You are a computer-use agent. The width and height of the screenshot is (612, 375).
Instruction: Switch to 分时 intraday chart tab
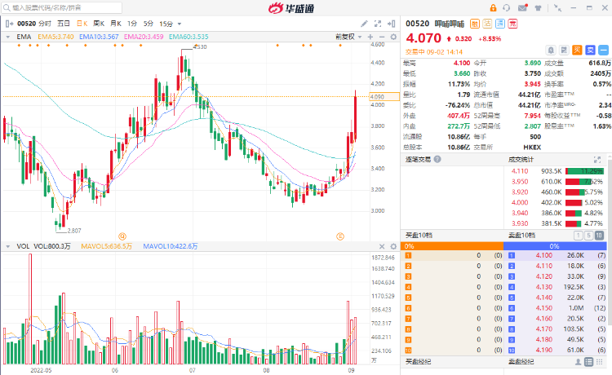[45, 24]
